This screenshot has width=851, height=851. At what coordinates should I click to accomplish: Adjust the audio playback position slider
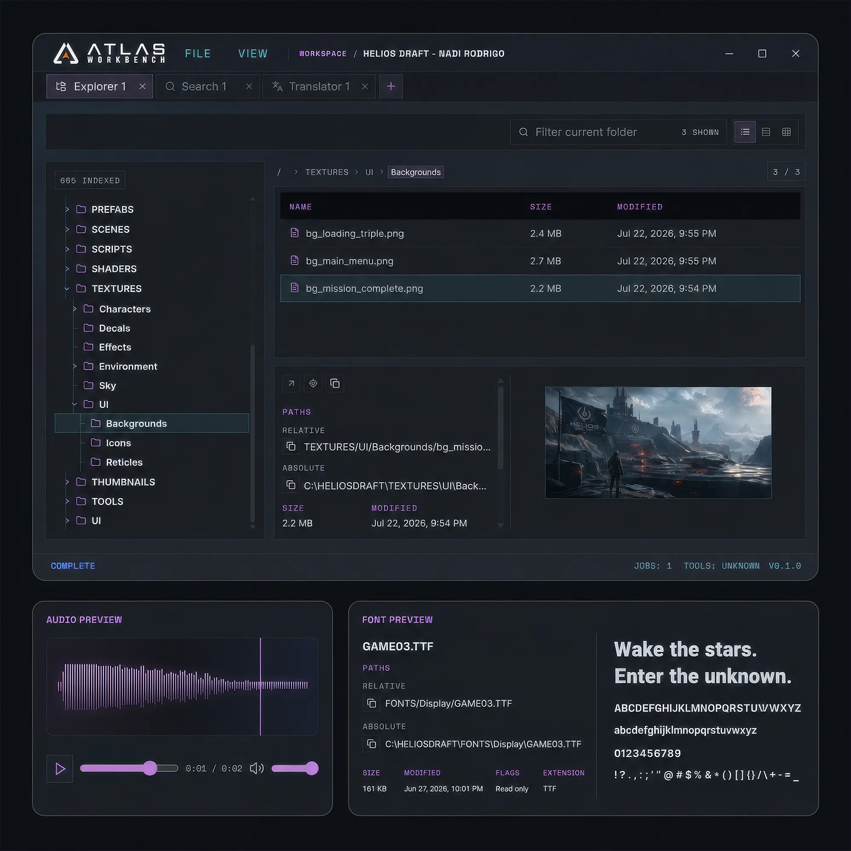[129, 768]
